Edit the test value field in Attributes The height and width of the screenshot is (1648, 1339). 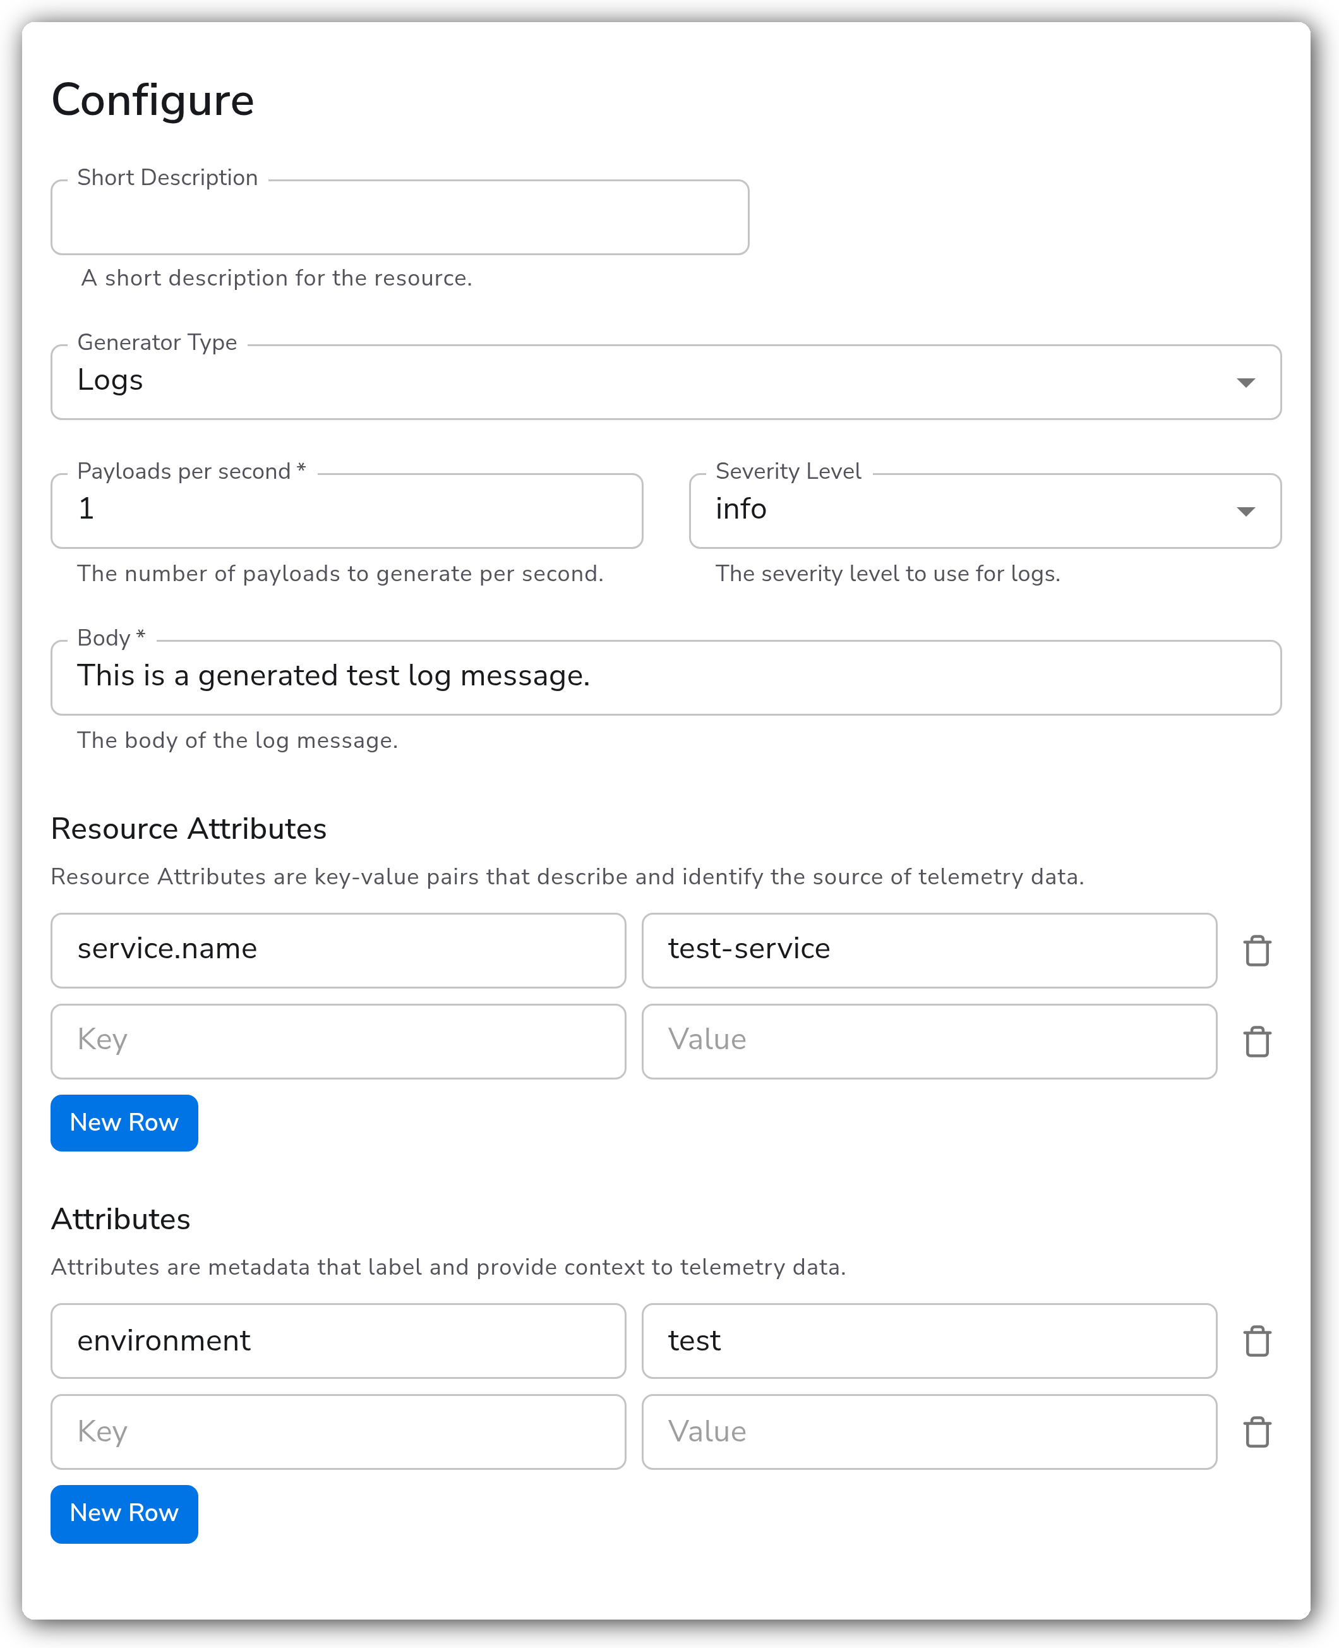(928, 1340)
